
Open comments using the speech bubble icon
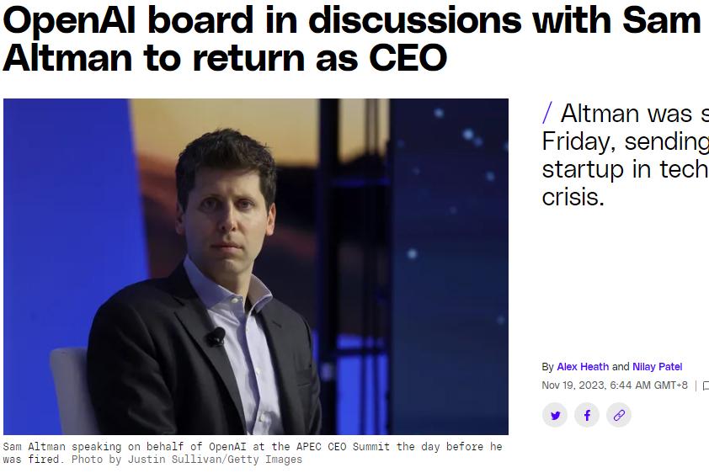tap(706, 386)
